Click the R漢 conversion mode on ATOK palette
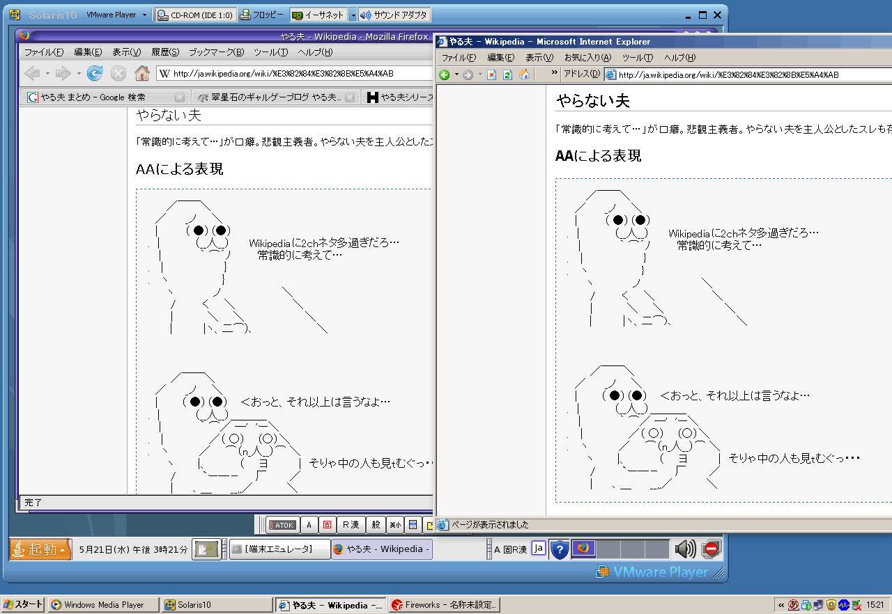Screen dimensions: 892x614 point(350,525)
